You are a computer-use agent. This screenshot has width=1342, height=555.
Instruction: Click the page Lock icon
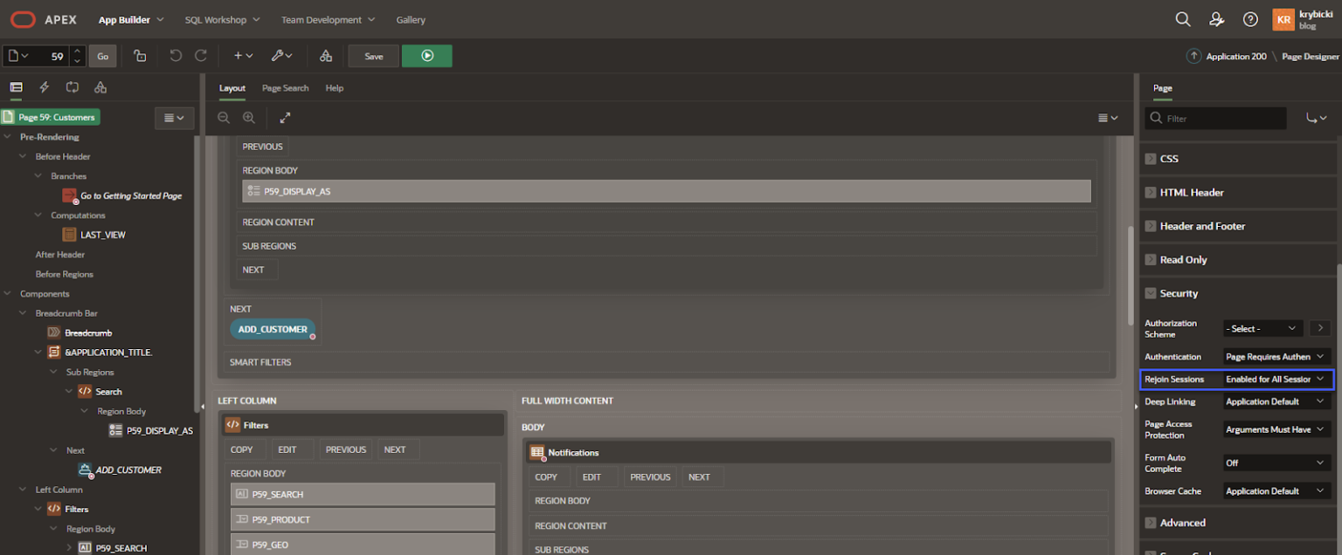(140, 55)
